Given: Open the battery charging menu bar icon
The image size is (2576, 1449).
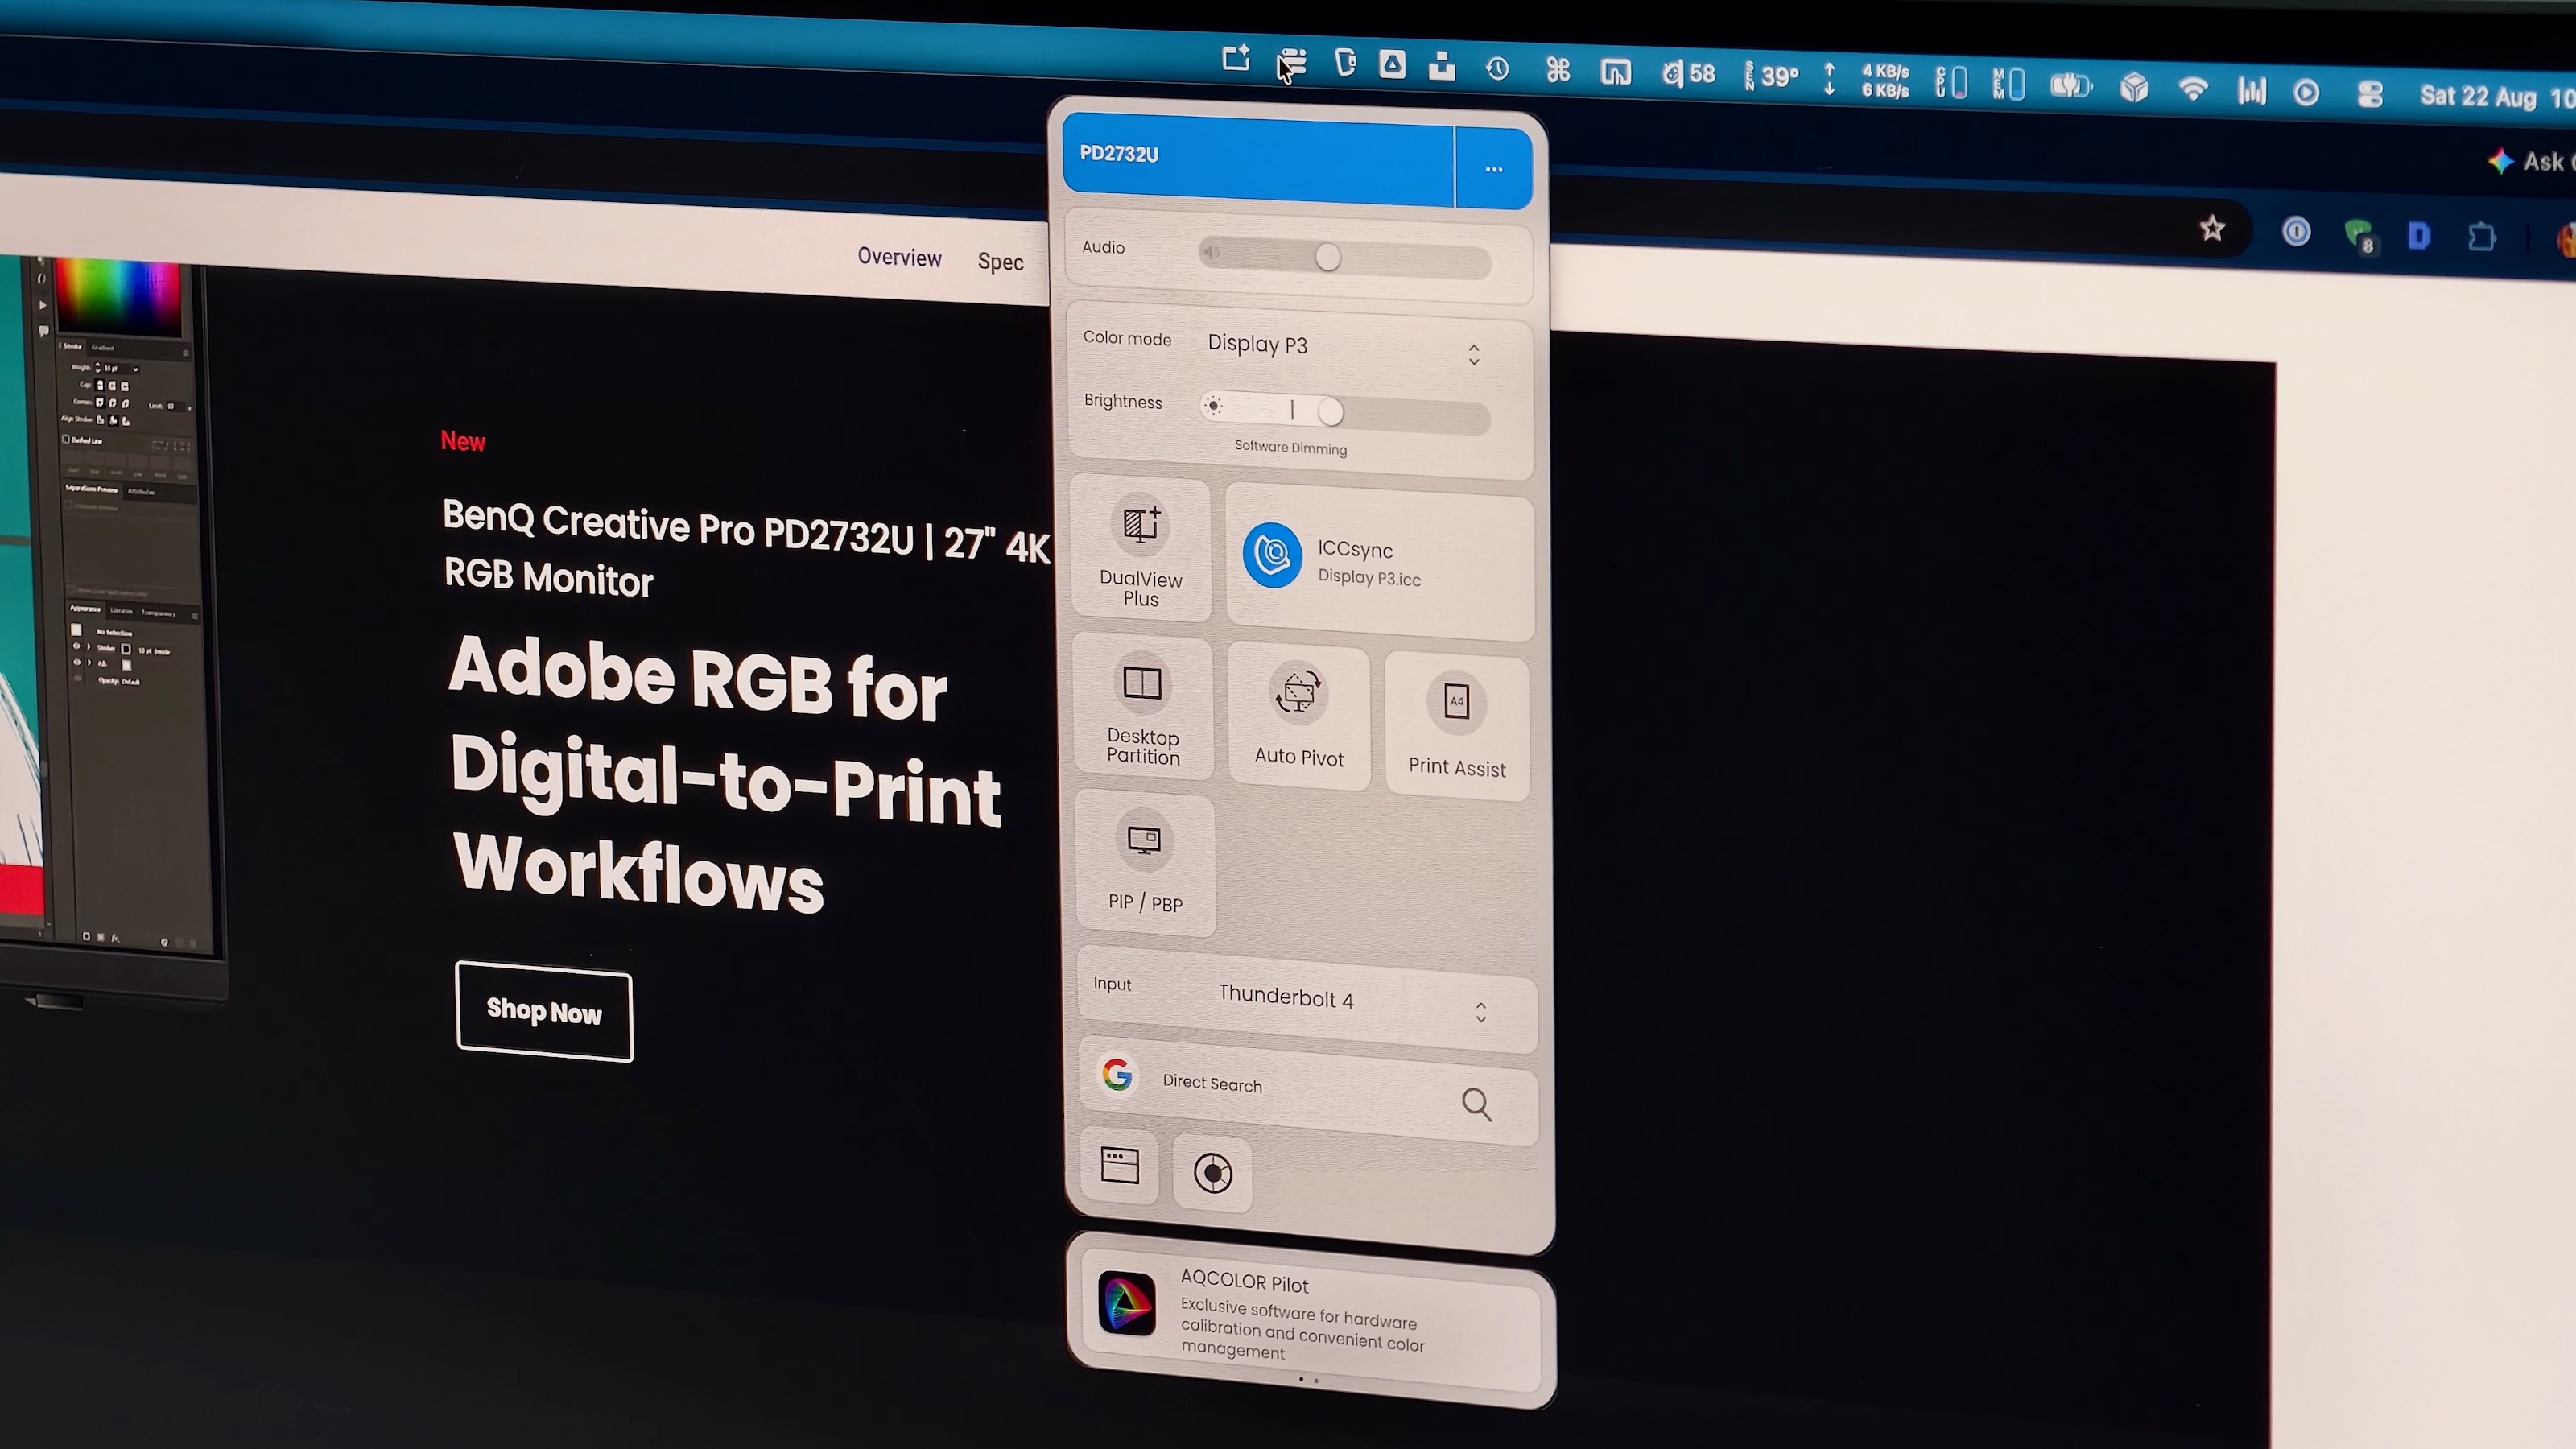Looking at the screenshot, I should coord(2071,86).
